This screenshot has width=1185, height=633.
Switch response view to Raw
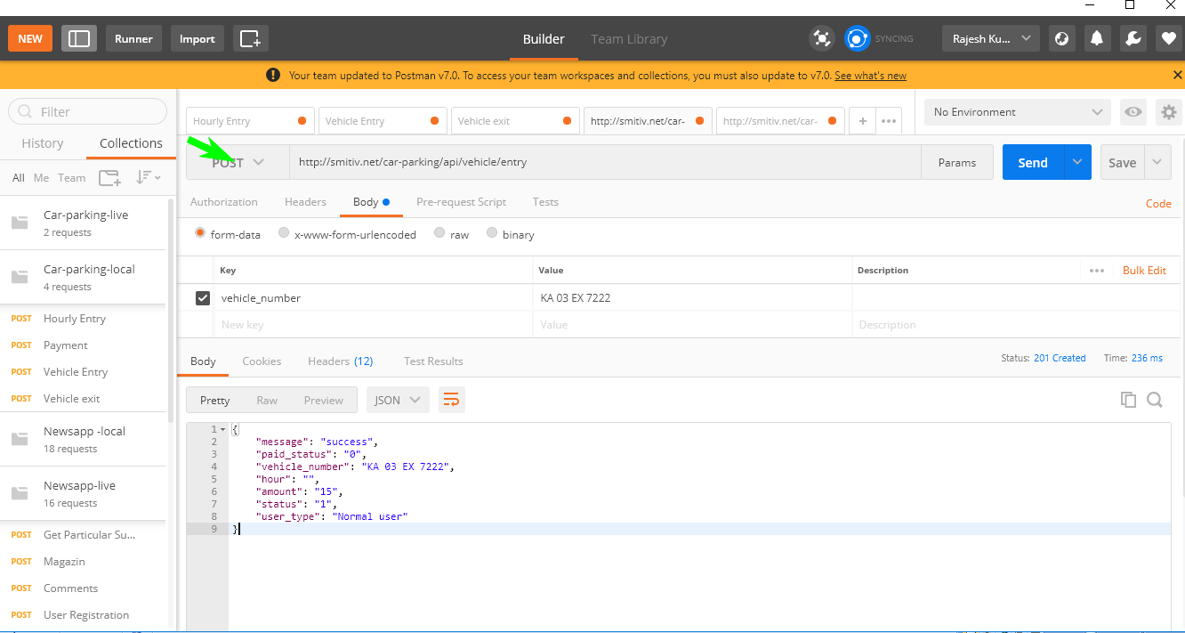(267, 400)
